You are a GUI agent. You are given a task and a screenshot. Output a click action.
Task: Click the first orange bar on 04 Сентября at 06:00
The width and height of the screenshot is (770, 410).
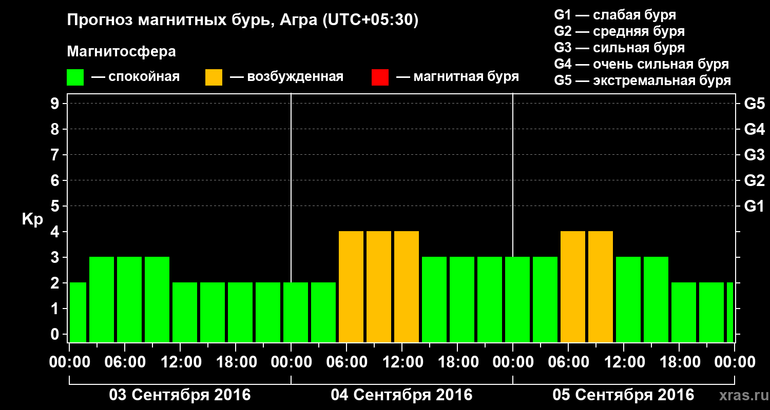(x=351, y=287)
